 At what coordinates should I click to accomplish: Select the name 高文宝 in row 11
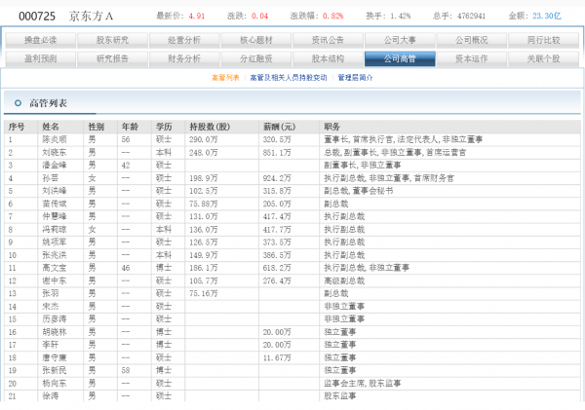coord(55,268)
